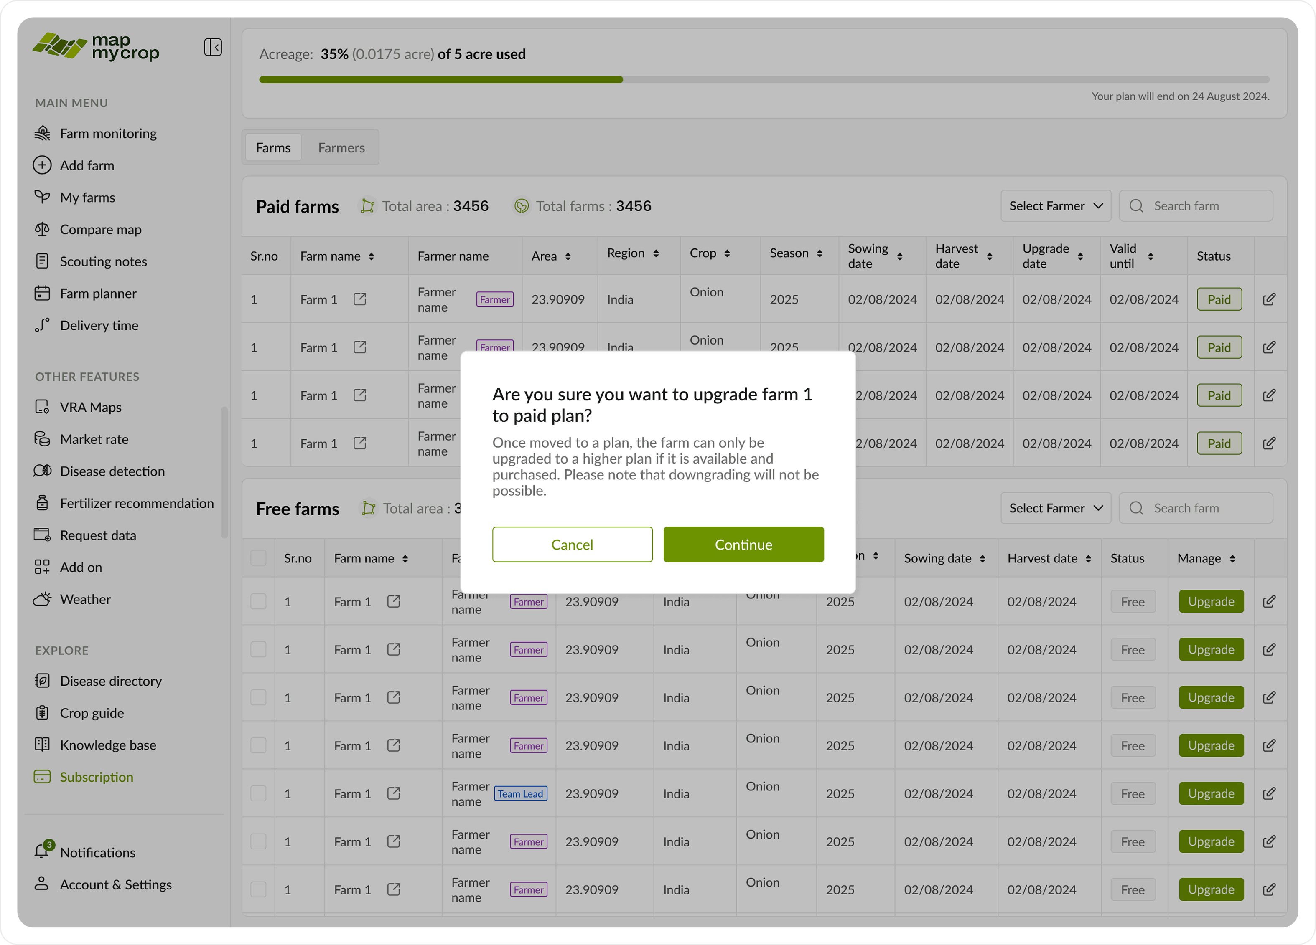Toggle select-all checkbox in Free farms header
Screen dimensions: 1316x945
tap(258, 558)
